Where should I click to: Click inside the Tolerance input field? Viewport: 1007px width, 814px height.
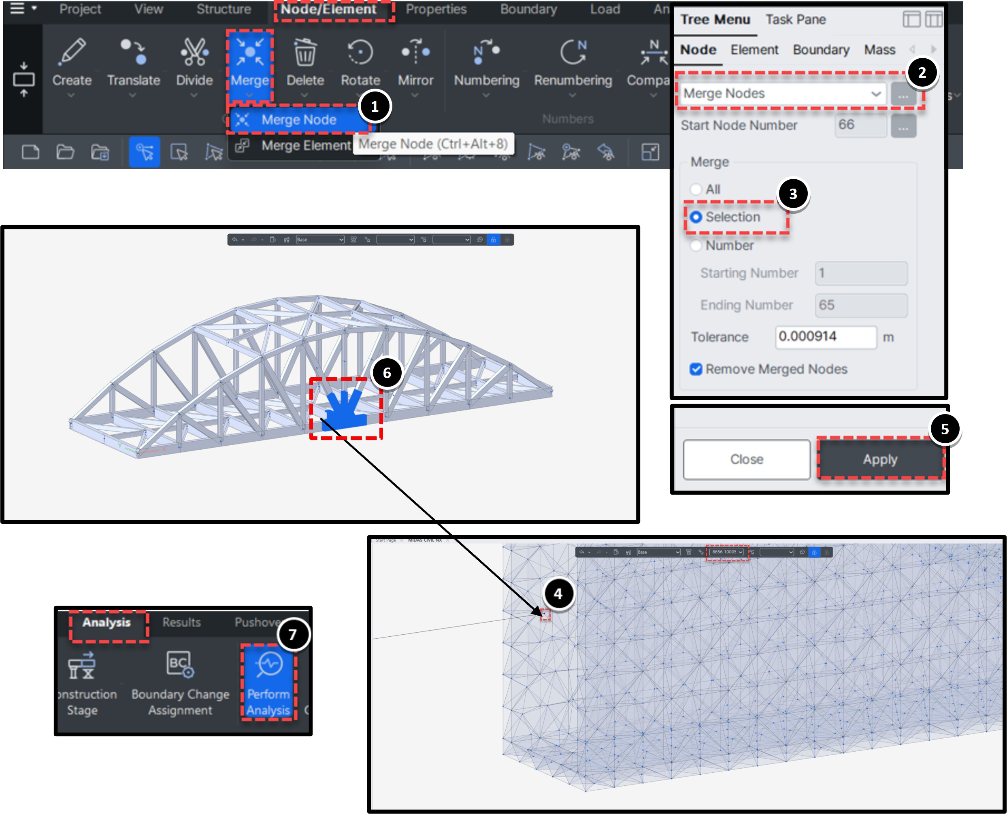coord(826,337)
